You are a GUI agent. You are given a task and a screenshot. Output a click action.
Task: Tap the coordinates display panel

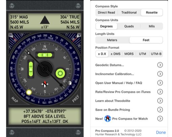45,116
